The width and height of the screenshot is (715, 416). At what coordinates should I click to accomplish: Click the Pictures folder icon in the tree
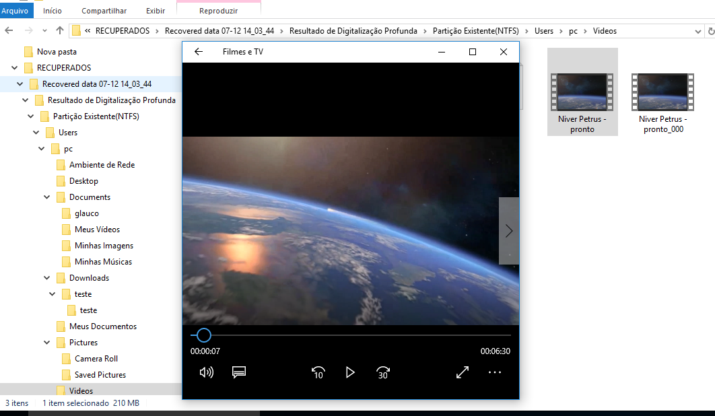[61, 343]
